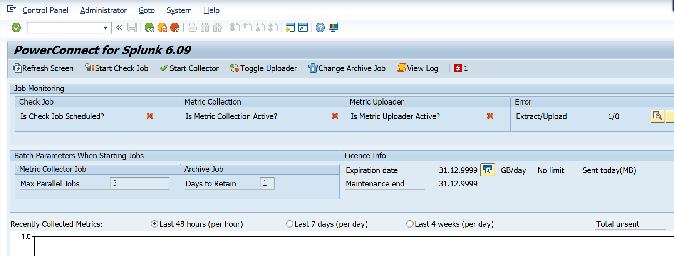Open the Help question mark icon
The height and width of the screenshot is (256, 674).
320,28
